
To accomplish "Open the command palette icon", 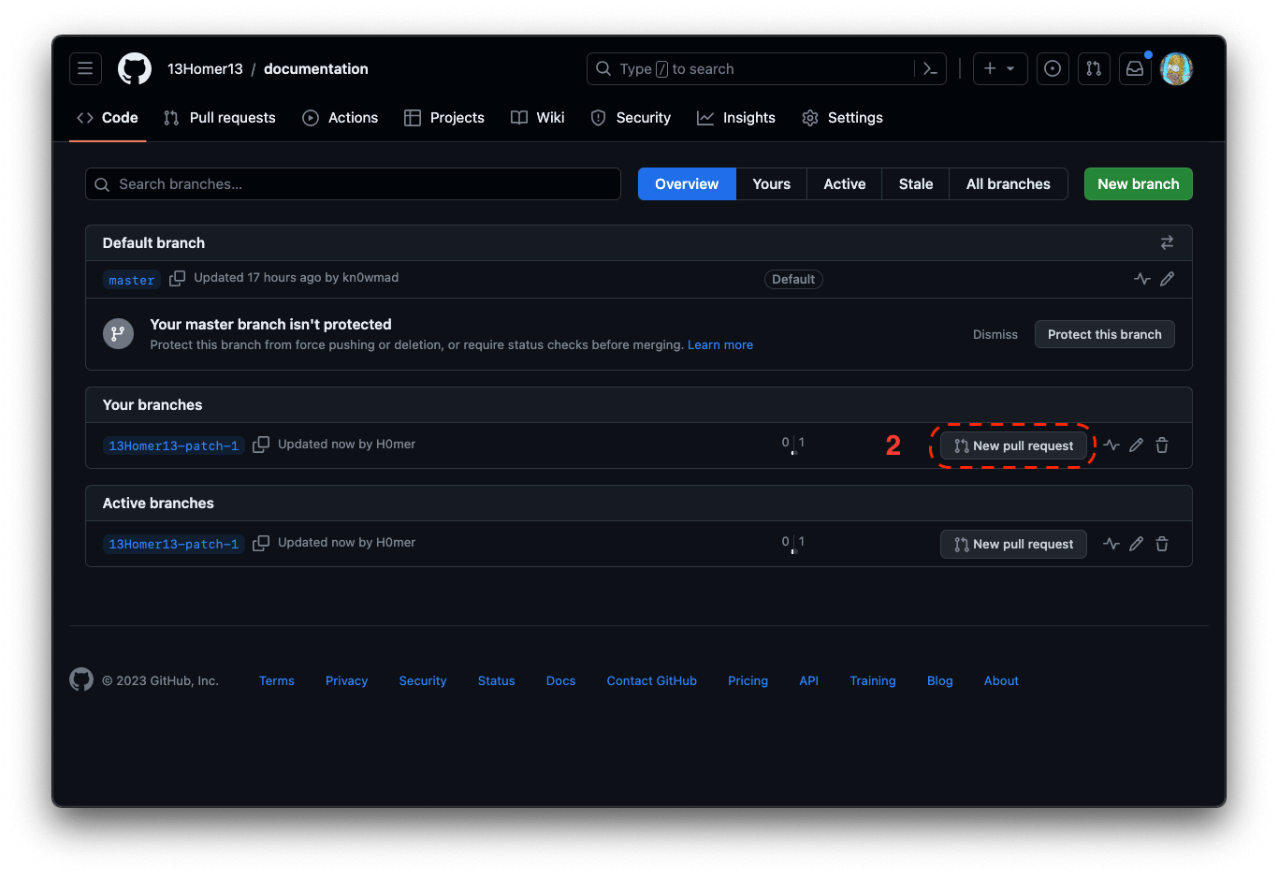I will [930, 69].
